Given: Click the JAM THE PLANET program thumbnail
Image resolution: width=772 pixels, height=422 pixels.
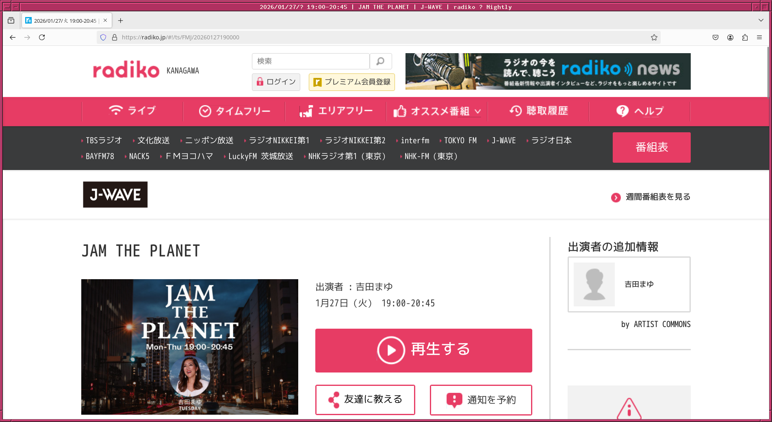Looking at the screenshot, I should pyautogui.click(x=189, y=347).
